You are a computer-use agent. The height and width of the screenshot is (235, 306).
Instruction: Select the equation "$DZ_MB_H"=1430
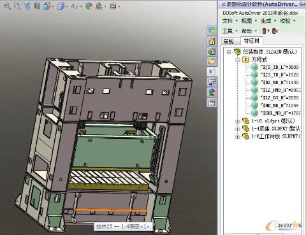point(280,82)
